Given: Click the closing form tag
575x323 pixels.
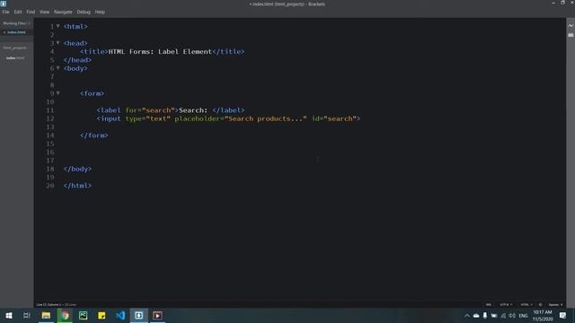Looking at the screenshot, I should point(93,135).
